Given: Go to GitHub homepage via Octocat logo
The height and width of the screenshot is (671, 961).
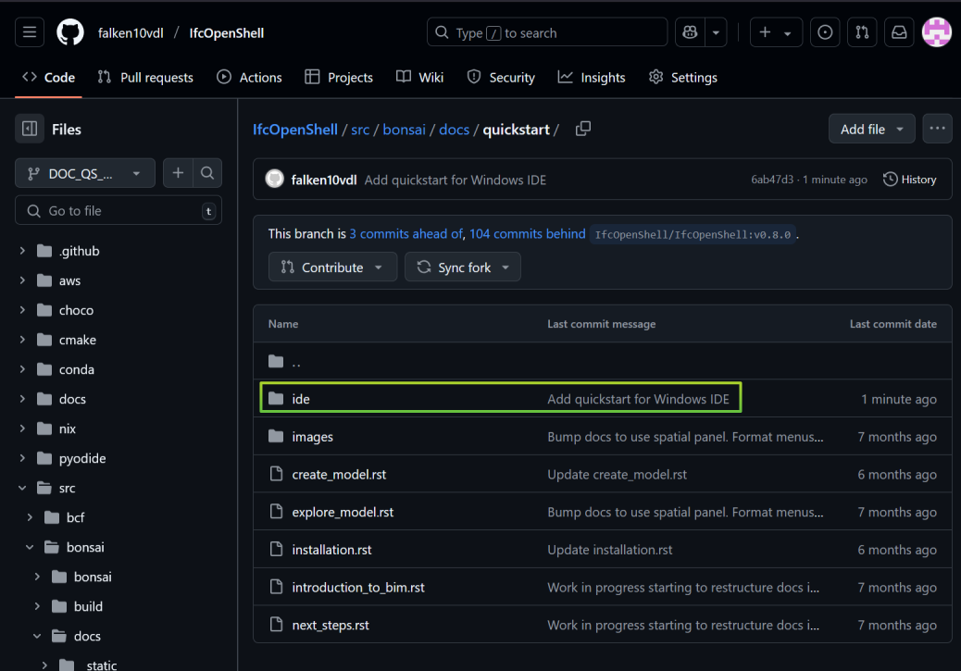Looking at the screenshot, I should [70, 32].
